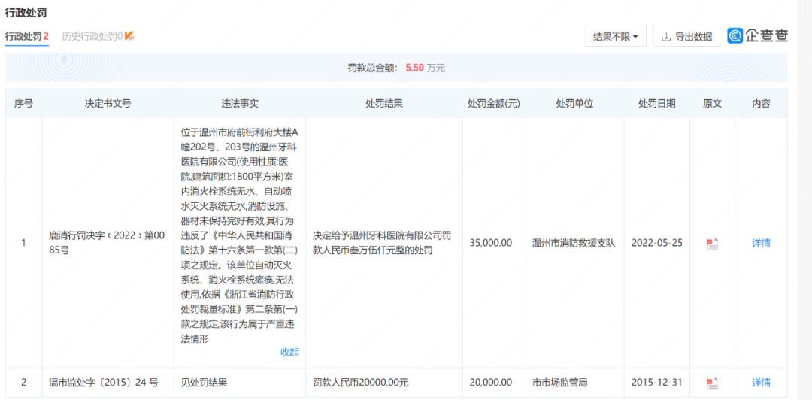Image resolution: width=812 pixels, height=400 pixels.
Task: Click the 温州市消防救援支队 penalty unit cell
Action: tap(574, 243)
